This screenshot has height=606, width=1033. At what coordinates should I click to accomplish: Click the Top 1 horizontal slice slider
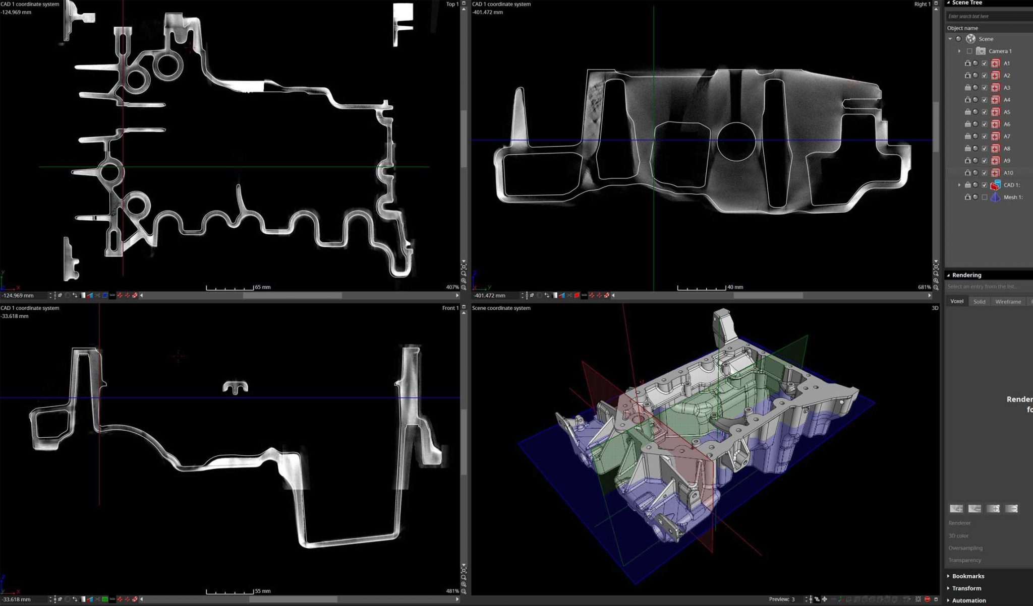(293, 295)
